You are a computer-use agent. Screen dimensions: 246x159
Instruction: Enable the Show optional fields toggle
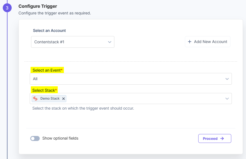[x=35, y=138]
